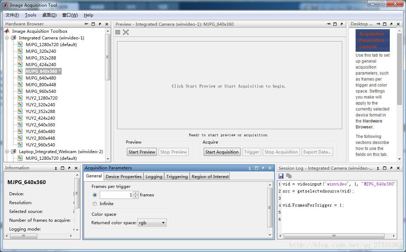This screenshot has width=406, height=252.
Task: Click the format icon beside MJPG_960x540
Action: pos(20,91)
